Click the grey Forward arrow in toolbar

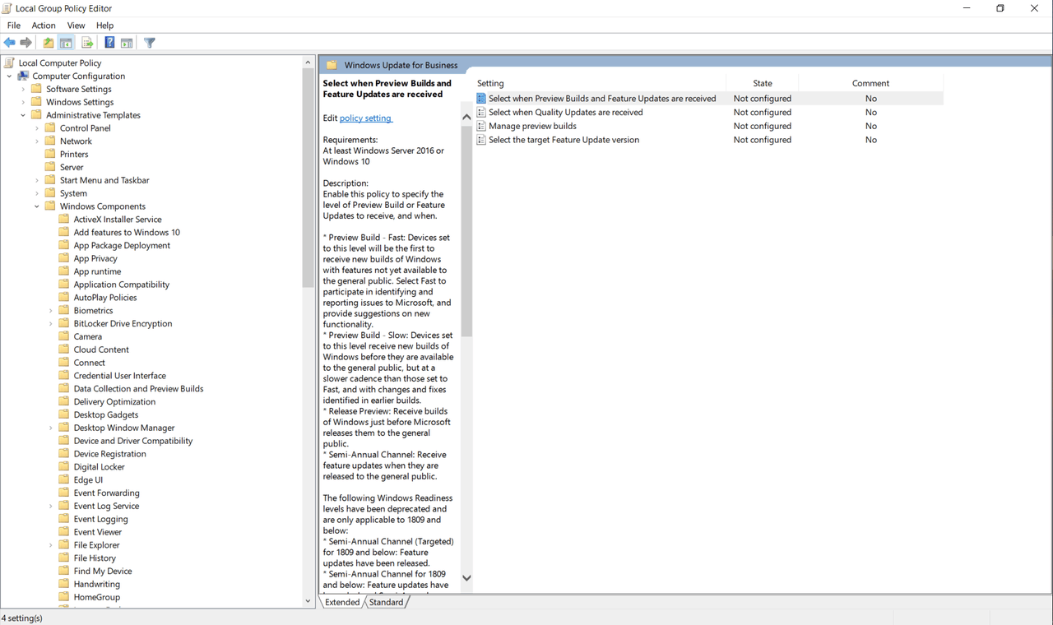(26, 43)
